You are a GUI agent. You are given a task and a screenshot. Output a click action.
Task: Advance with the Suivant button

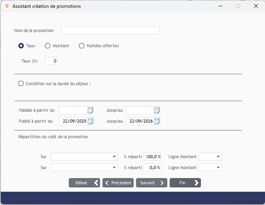click(x=151, y=183)
